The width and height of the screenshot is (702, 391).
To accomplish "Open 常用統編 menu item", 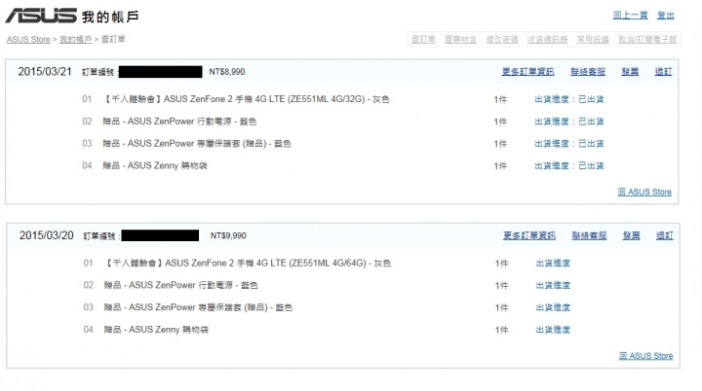I will pos(593,39).
